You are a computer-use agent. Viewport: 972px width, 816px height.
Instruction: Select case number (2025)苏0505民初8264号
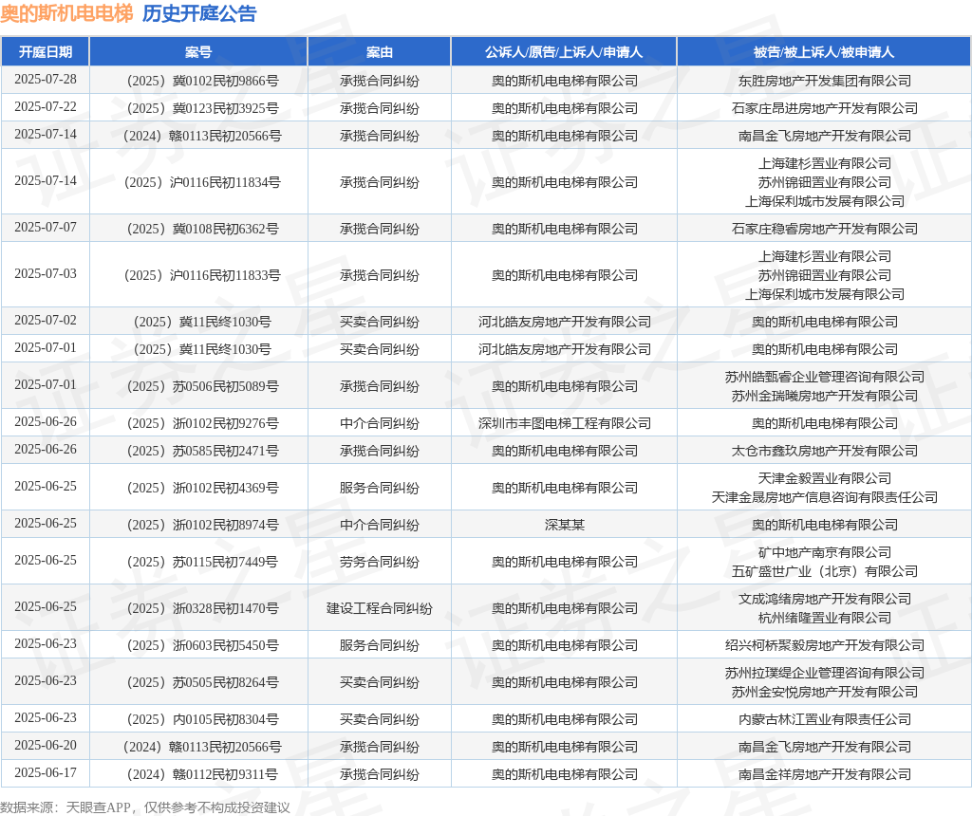(x=202, y=682)
